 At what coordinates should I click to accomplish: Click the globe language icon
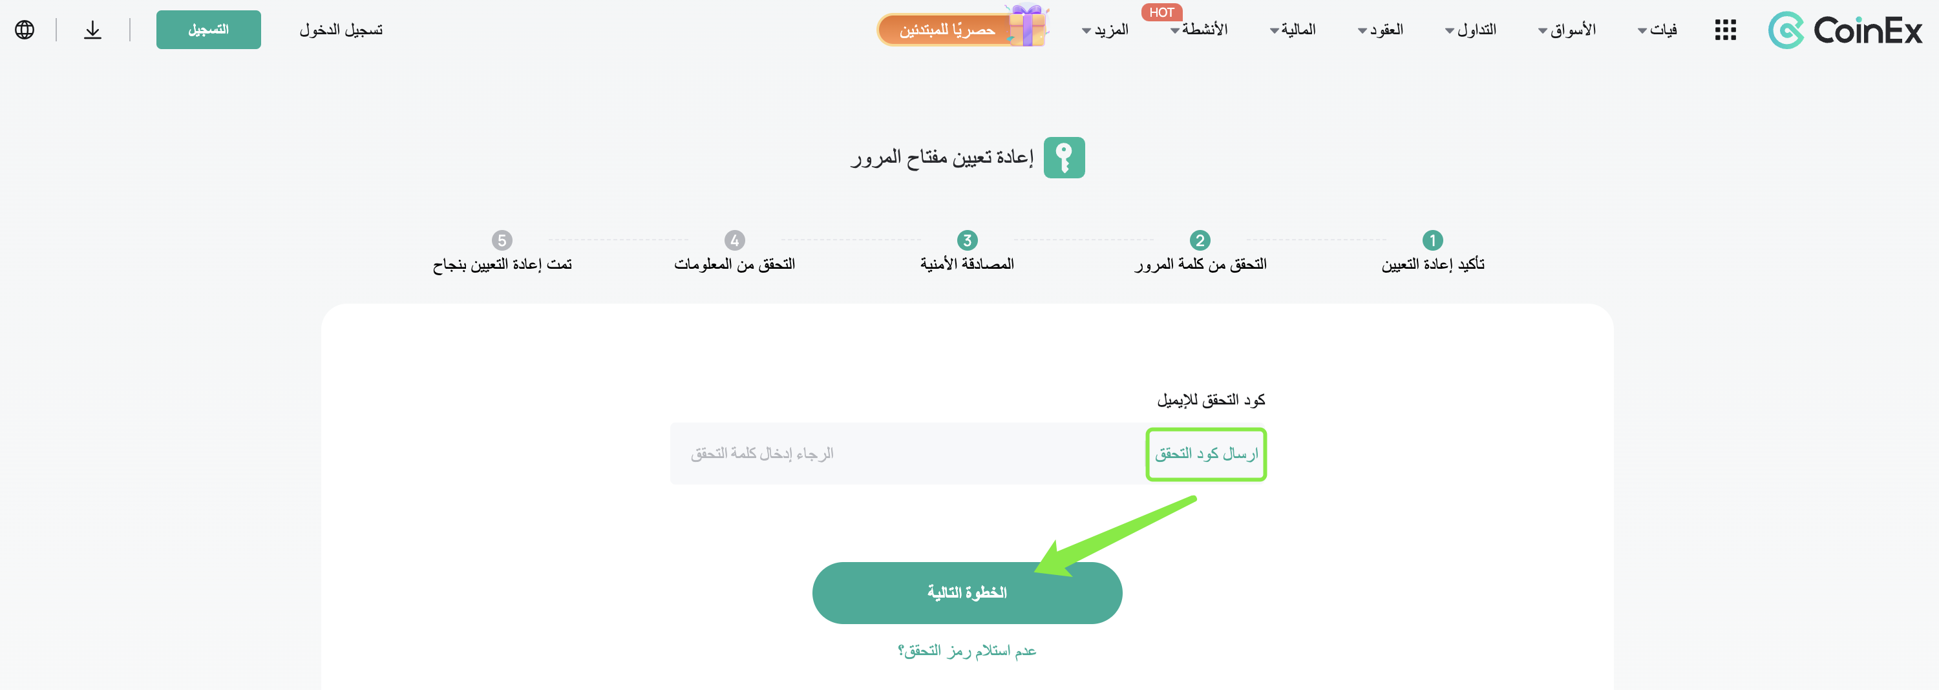click(25, 30)
